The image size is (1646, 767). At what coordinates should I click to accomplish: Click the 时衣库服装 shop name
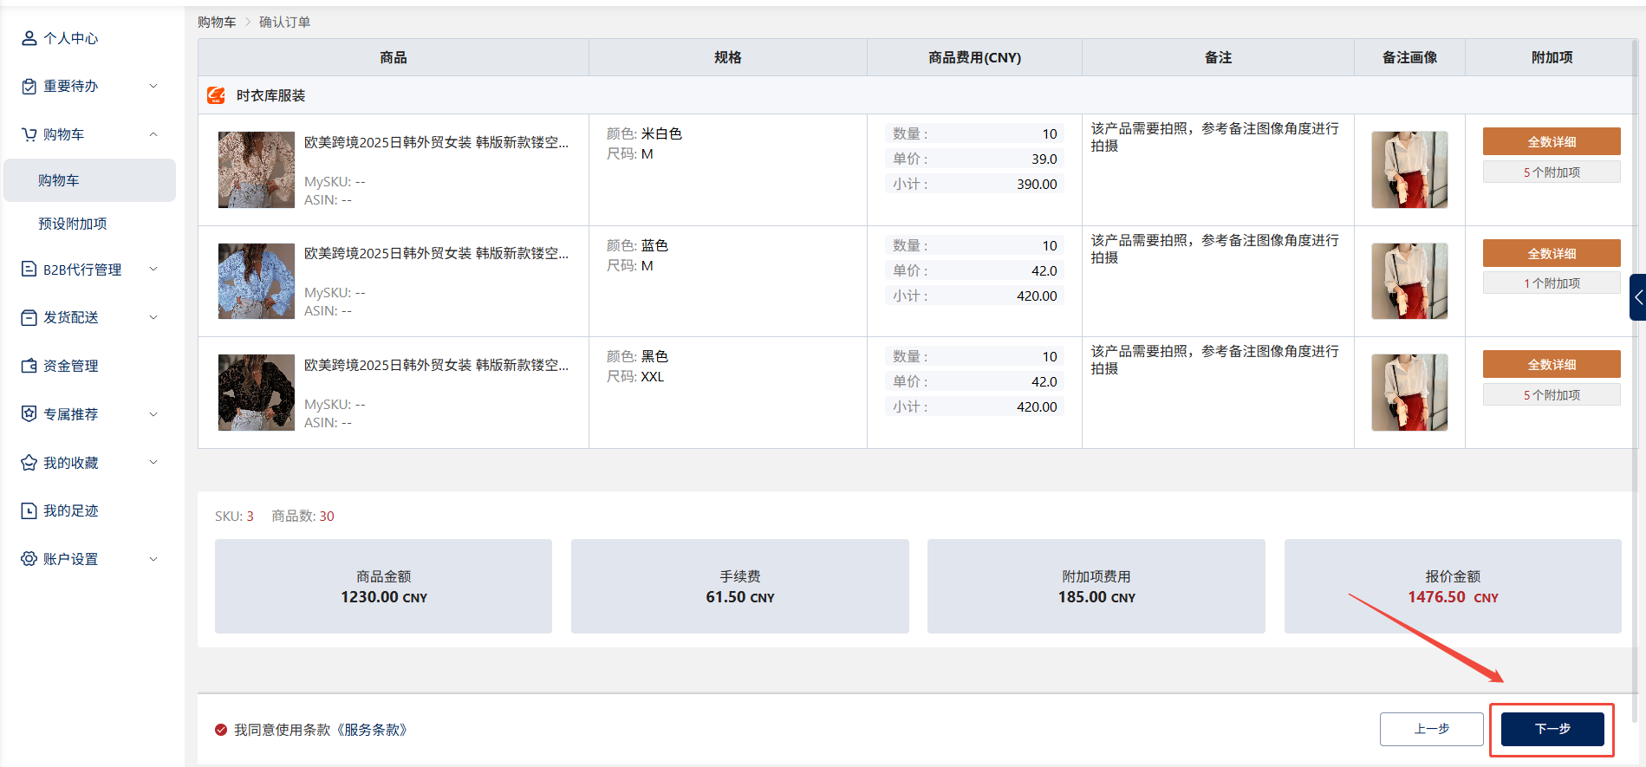[270, 95]
